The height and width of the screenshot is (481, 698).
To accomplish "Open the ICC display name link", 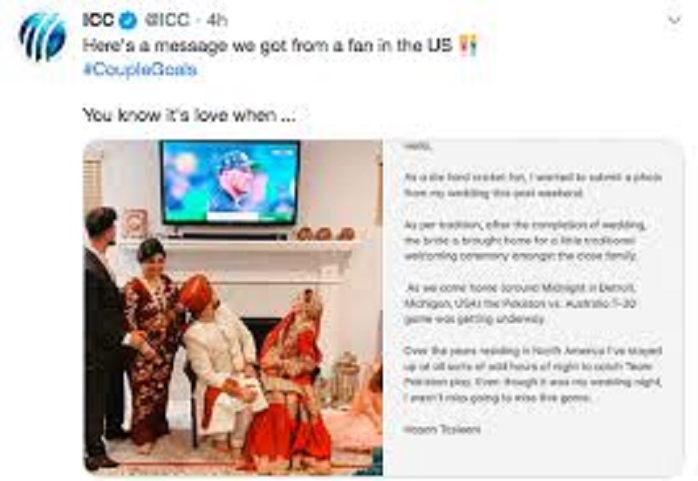I will coord(99,20).
